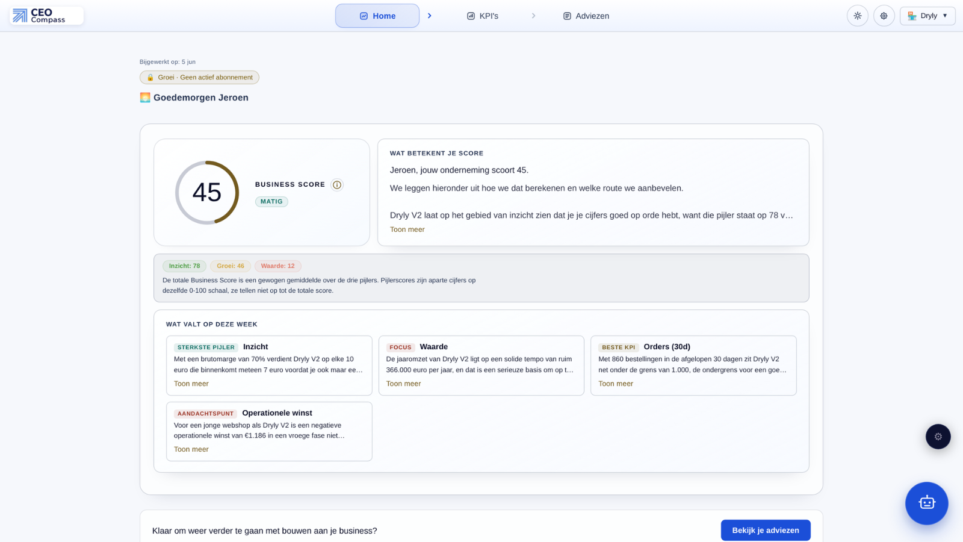This screenshot has height=542, width=963.
Task: Click the 45 business score gauge
Action: (x=207, y=193)
